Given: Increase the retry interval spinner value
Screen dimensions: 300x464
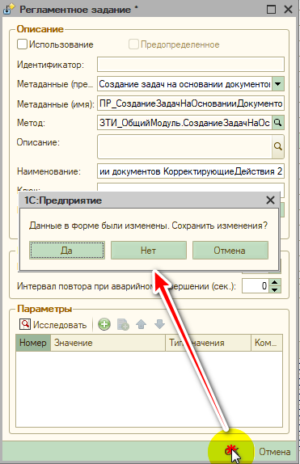Looking at the screenshot, I should tap(275, 283).
